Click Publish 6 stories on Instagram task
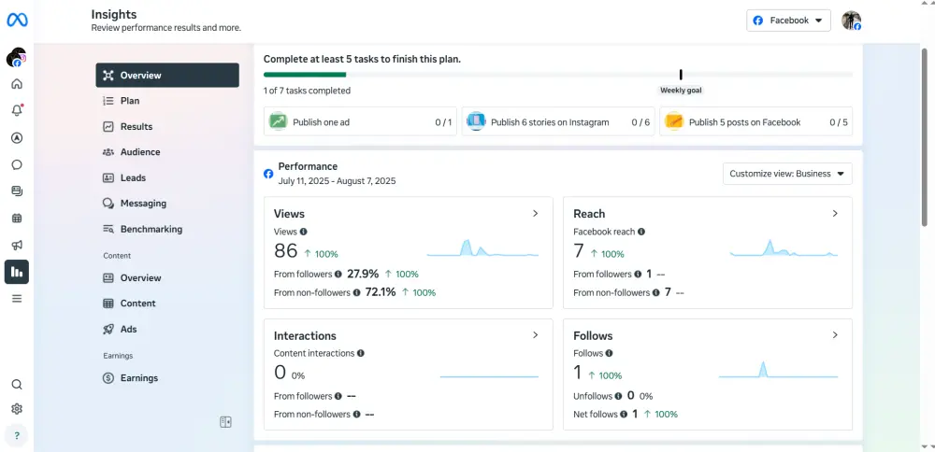This screenshot has width=935, height=452. tap(558, 121)
